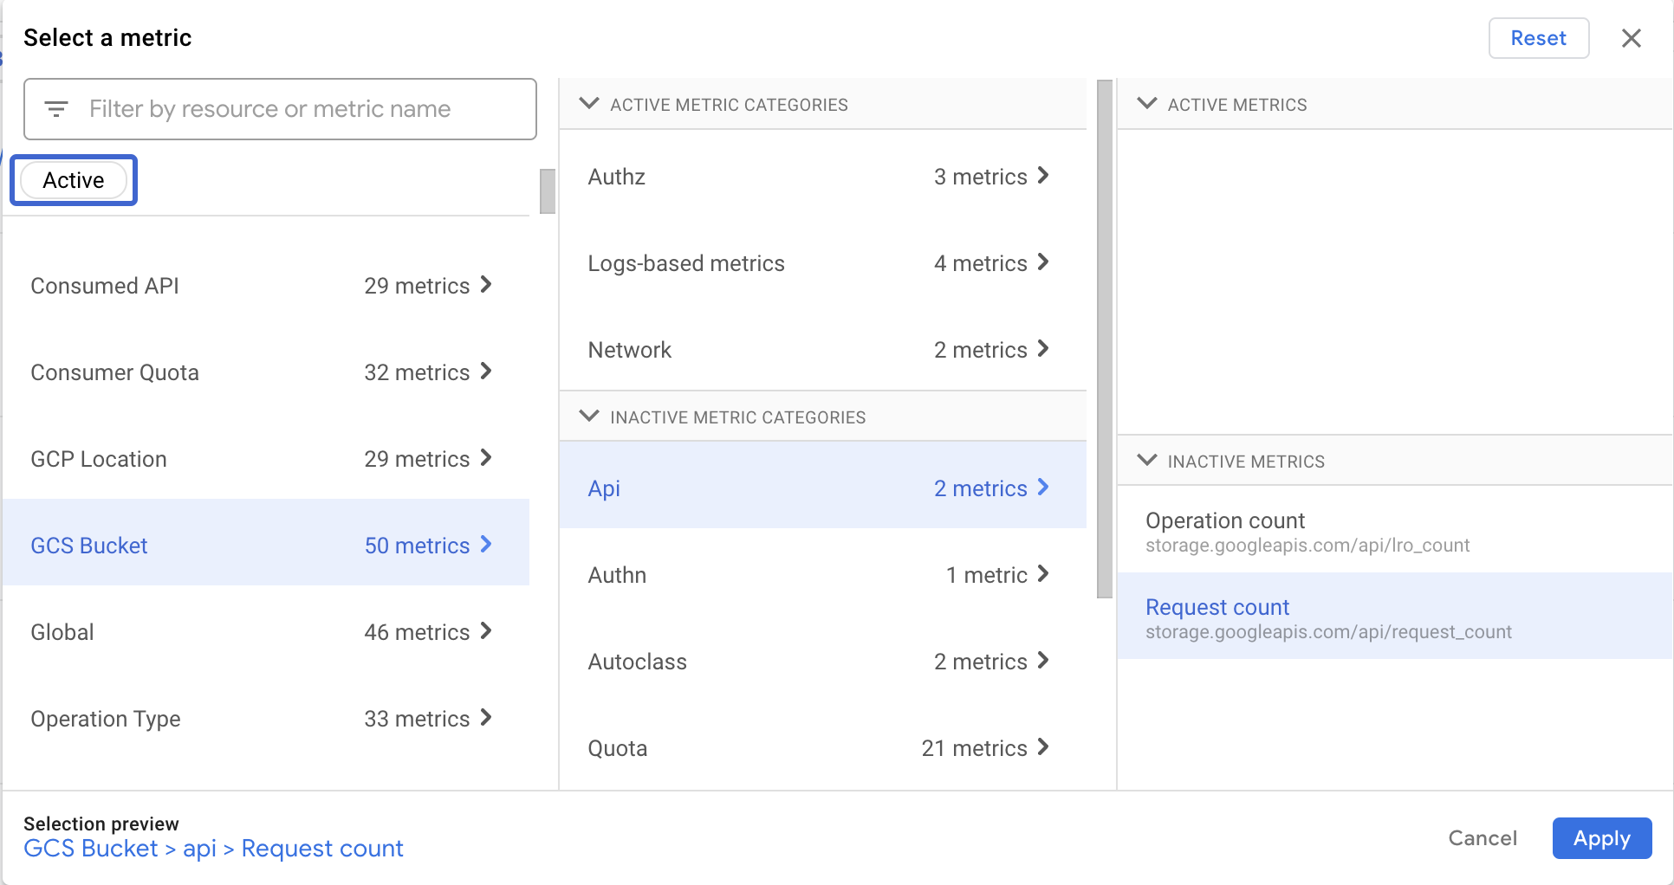Open the Authz metric category
The width and height of the screenshot is (1674, 885).
[x=822, y=177]
